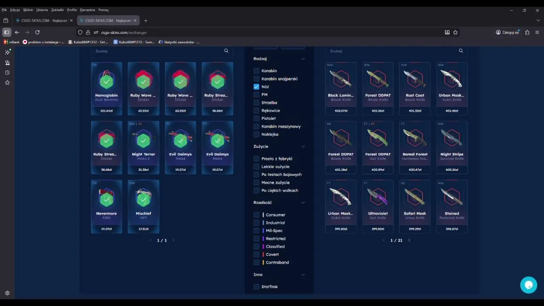Bookmark page with star icon

455,32
